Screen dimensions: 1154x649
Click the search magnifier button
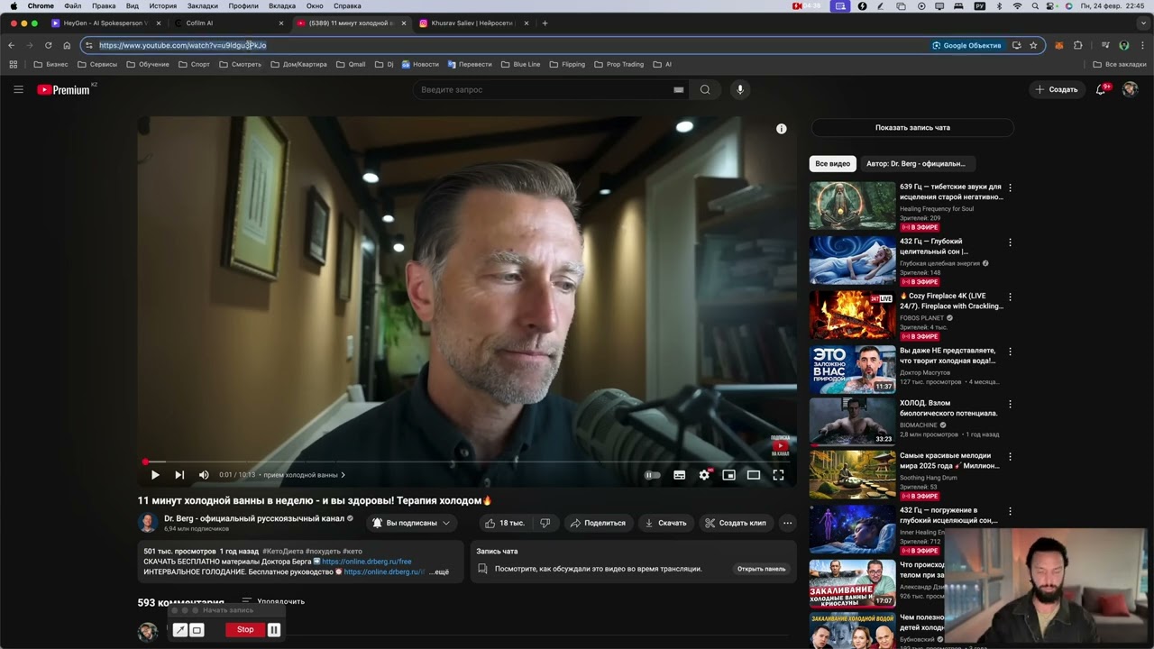705,89
